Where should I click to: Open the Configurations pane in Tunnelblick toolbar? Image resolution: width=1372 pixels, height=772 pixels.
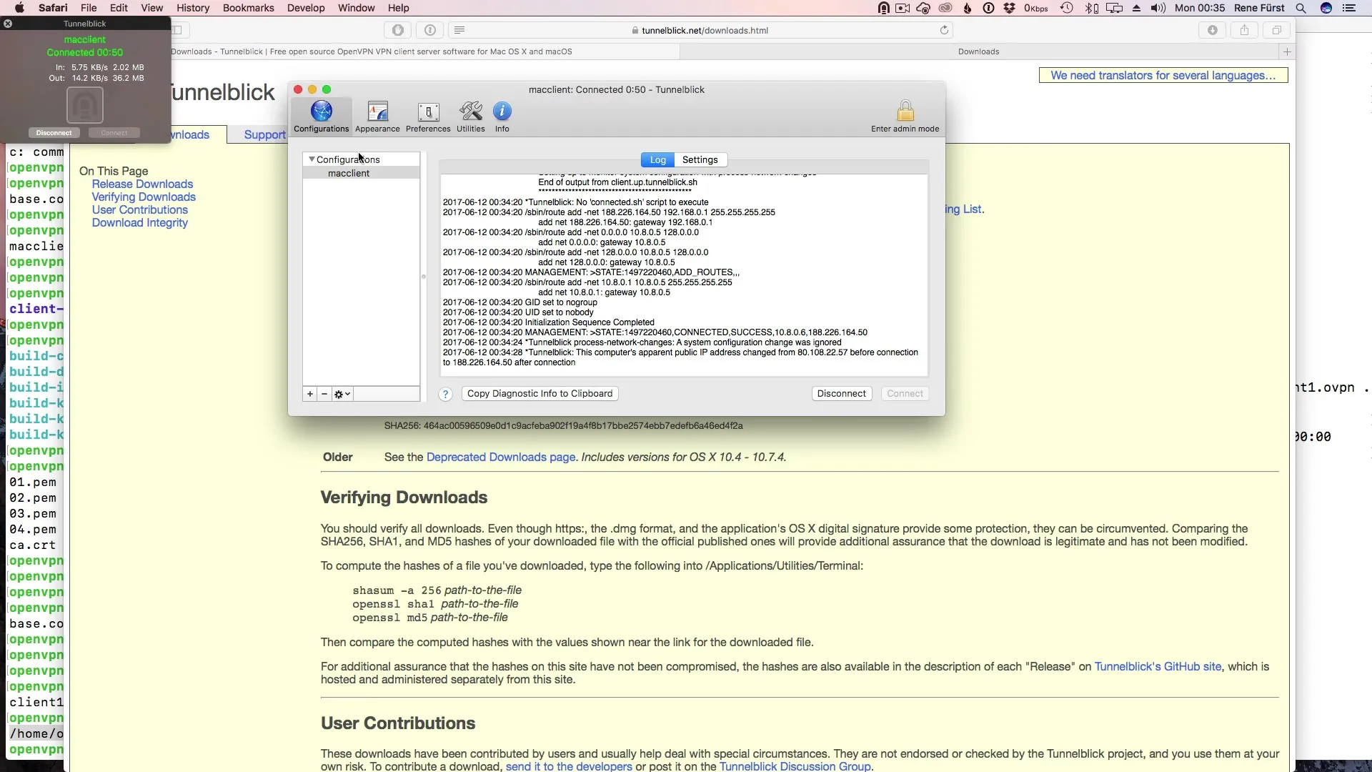(x=321, y=117)
